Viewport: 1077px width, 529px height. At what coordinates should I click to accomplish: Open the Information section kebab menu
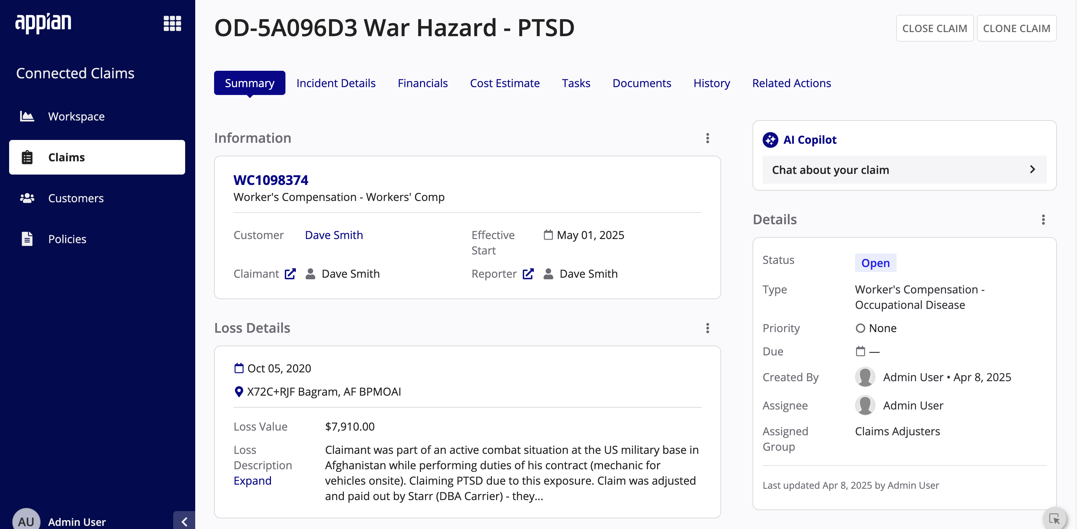(708, 138)
